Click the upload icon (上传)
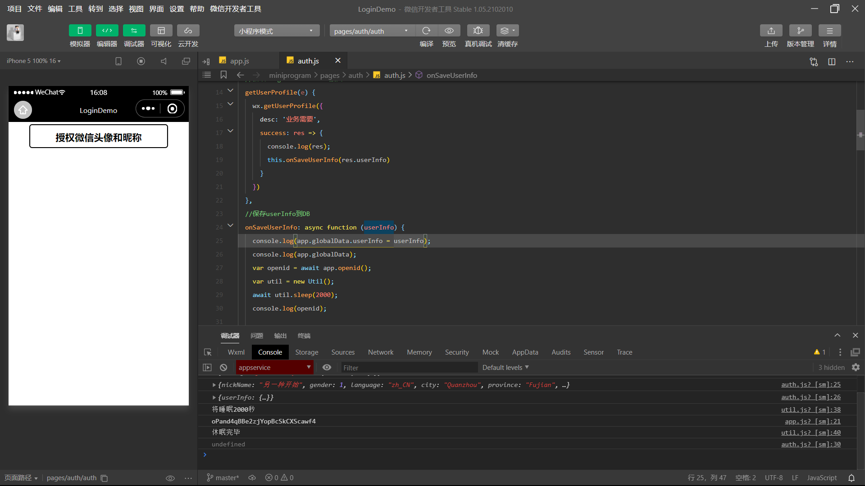865x486 pixels. (771, 31)
